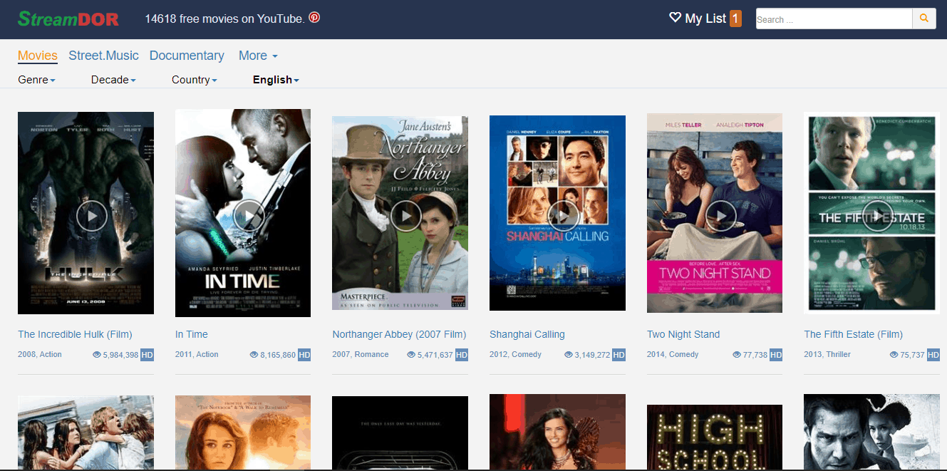
Task: Click inside the Search input field
Action: (834, 19)
